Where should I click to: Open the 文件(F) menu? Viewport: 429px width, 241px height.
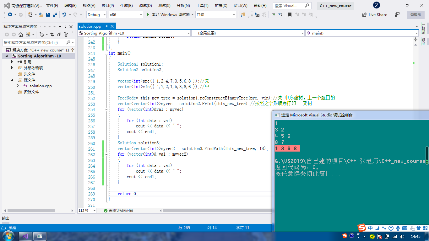point(52,6)
